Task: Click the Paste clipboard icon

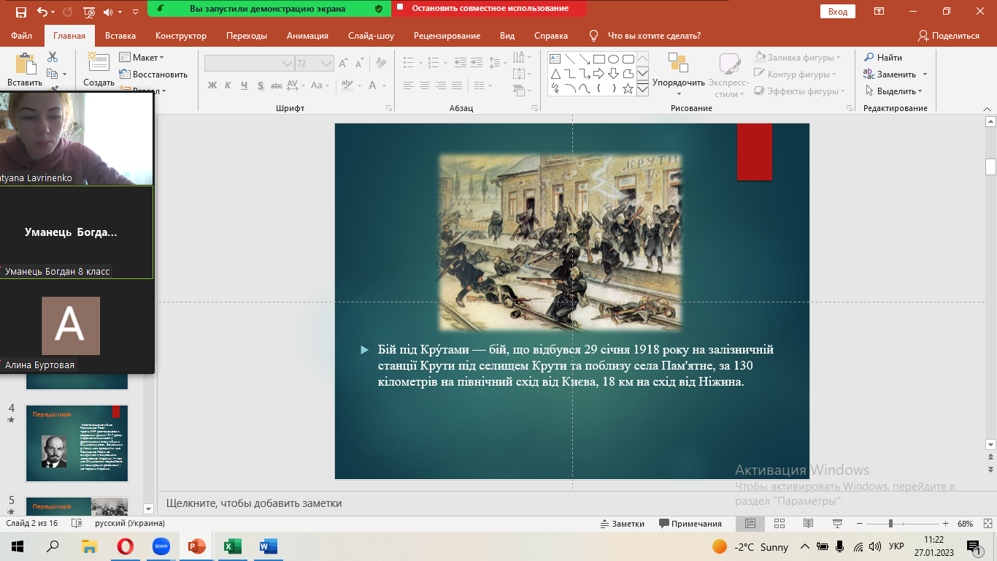Action: [x=25, y=64]
